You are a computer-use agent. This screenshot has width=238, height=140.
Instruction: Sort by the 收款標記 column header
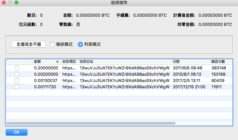click(69, 61)
